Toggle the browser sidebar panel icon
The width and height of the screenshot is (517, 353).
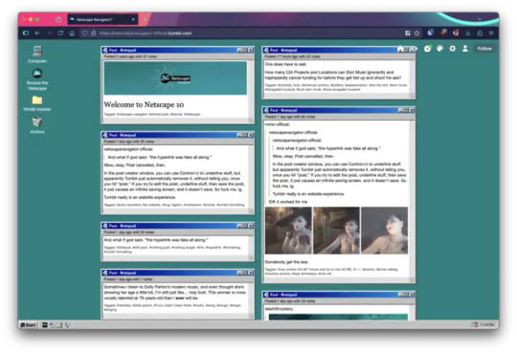[26, 33]
